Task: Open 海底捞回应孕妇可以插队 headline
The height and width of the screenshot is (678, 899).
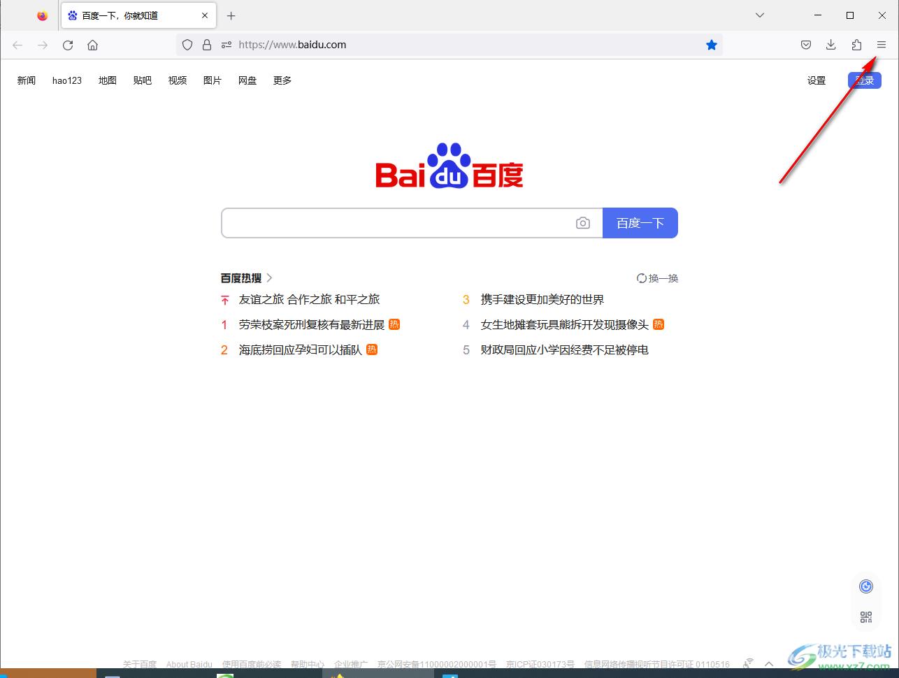Action: click(x=301, y=349)
